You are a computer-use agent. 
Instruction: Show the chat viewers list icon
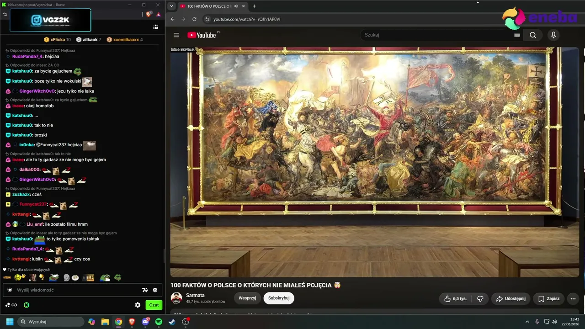(155, 27)
